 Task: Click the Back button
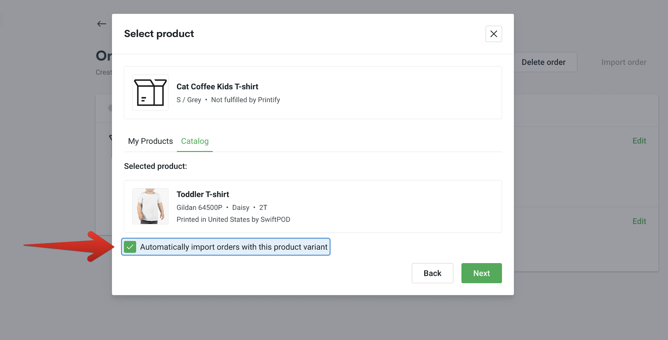(432, 273)
